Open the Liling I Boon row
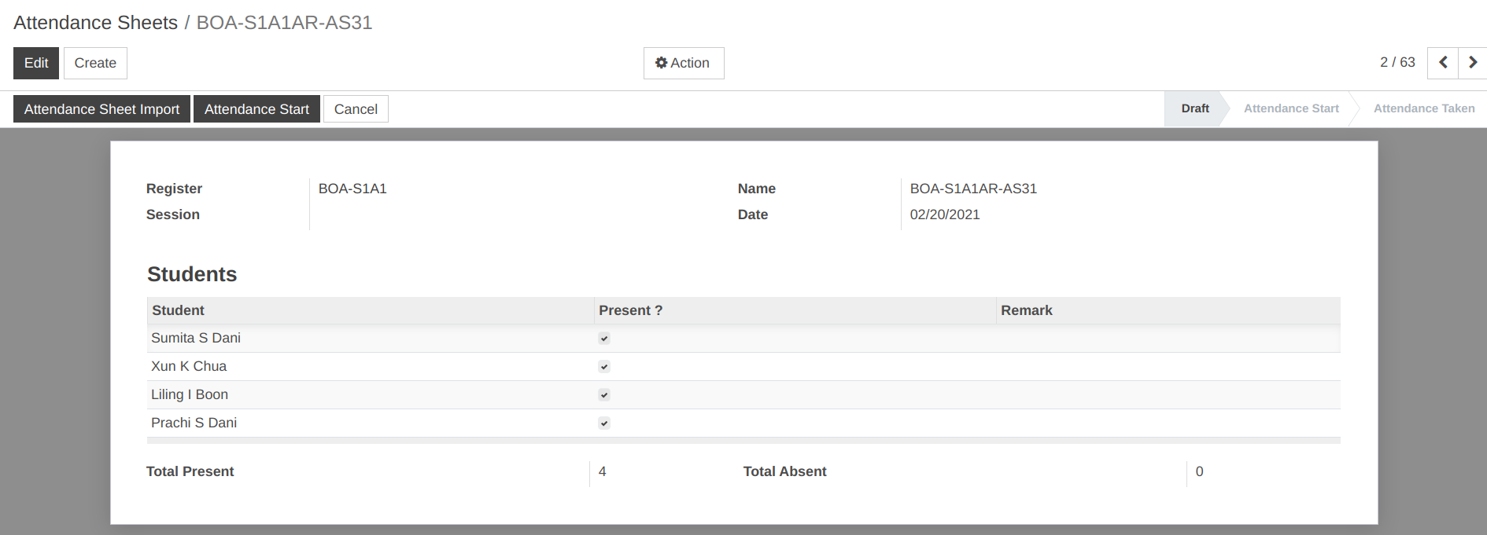 [743, 395]
